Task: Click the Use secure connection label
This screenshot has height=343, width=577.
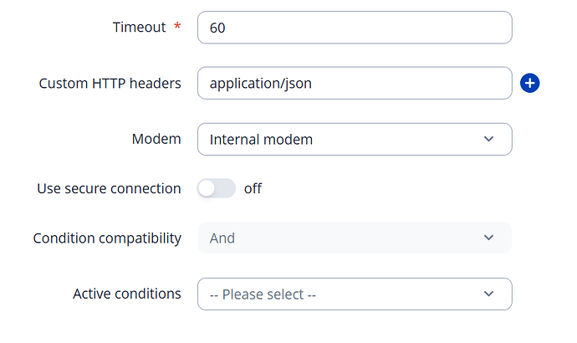Action: coord(109,188)
